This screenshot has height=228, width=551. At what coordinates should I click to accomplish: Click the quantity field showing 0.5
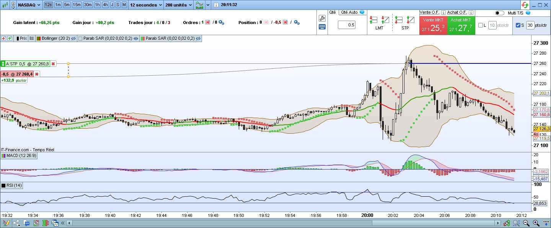click(x=346, y=25)
